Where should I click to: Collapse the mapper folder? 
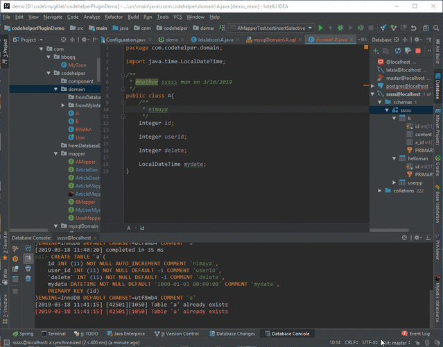pyautogui.click(x=55, y=153)
